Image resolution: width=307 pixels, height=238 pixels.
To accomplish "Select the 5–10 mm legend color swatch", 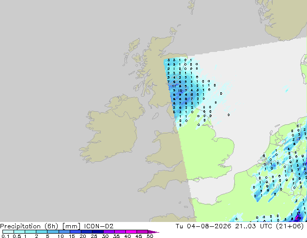I will pos(53,232).
